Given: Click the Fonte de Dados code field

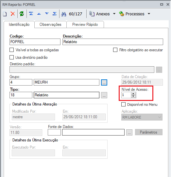Looking at the screenshot, I should [x=54, y=132].
